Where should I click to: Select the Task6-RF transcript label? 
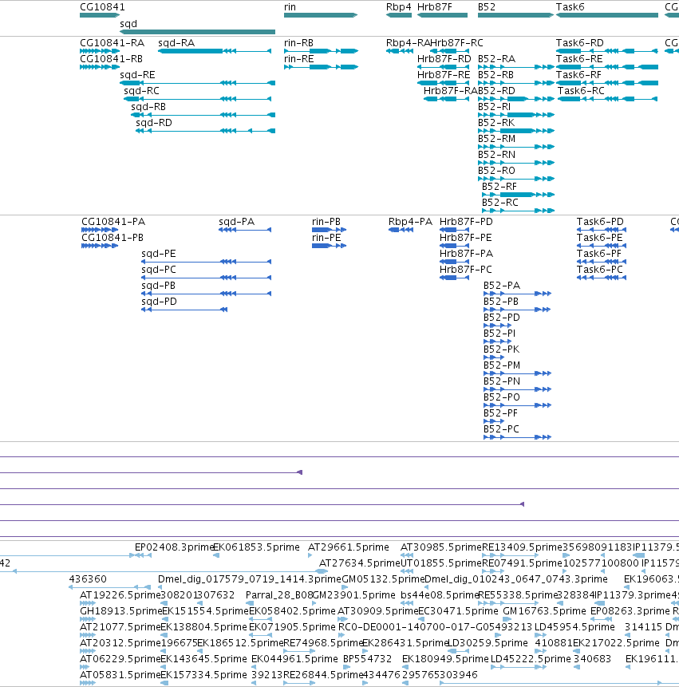[x=579, y=74]
